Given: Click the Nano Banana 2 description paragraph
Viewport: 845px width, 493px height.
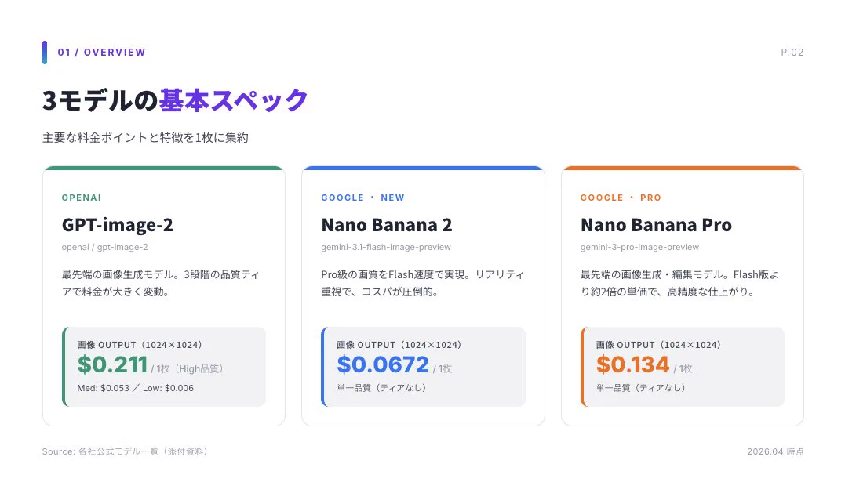Looking at the screenshot, I should tap(422, 283).
